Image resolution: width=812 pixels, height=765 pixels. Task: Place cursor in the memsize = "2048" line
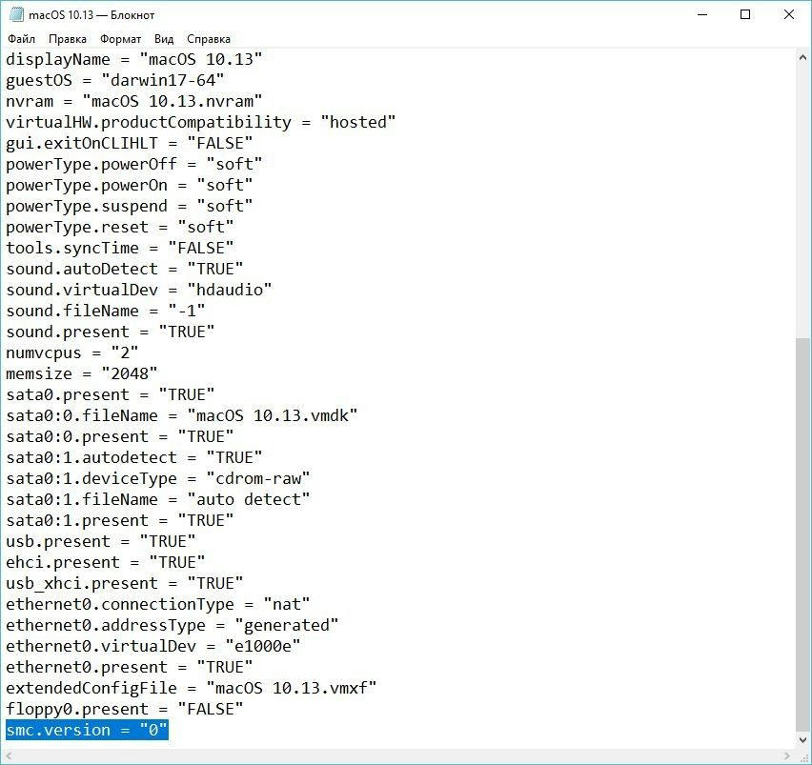[x=81, y=373]
